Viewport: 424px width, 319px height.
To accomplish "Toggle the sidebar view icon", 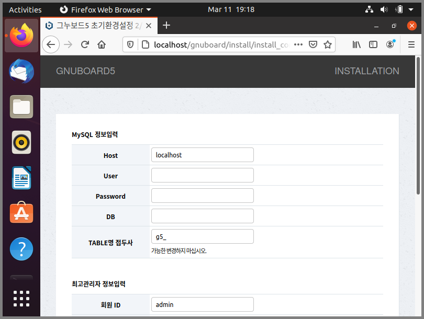I will coord(373,44).
